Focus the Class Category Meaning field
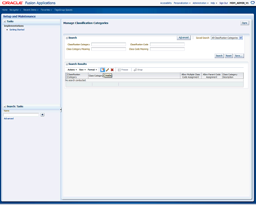 click(108, 49)
